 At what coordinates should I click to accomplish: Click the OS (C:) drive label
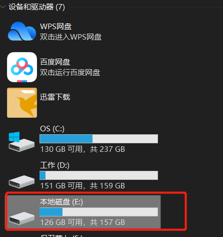52,129
